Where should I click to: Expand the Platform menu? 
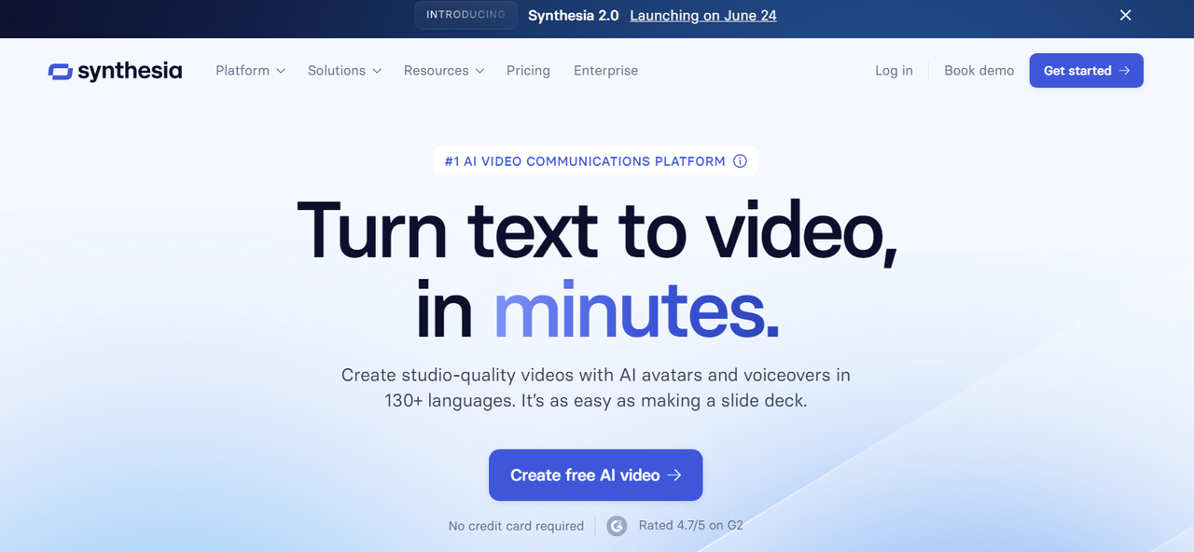tap(250, 71)
